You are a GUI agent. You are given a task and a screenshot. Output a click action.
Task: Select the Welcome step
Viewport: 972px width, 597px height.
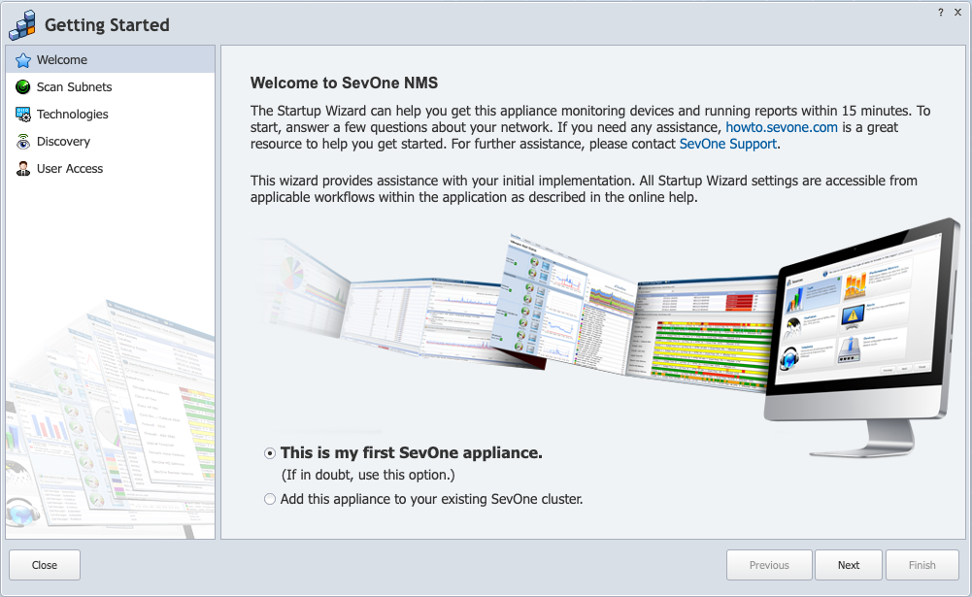(111, 60)
